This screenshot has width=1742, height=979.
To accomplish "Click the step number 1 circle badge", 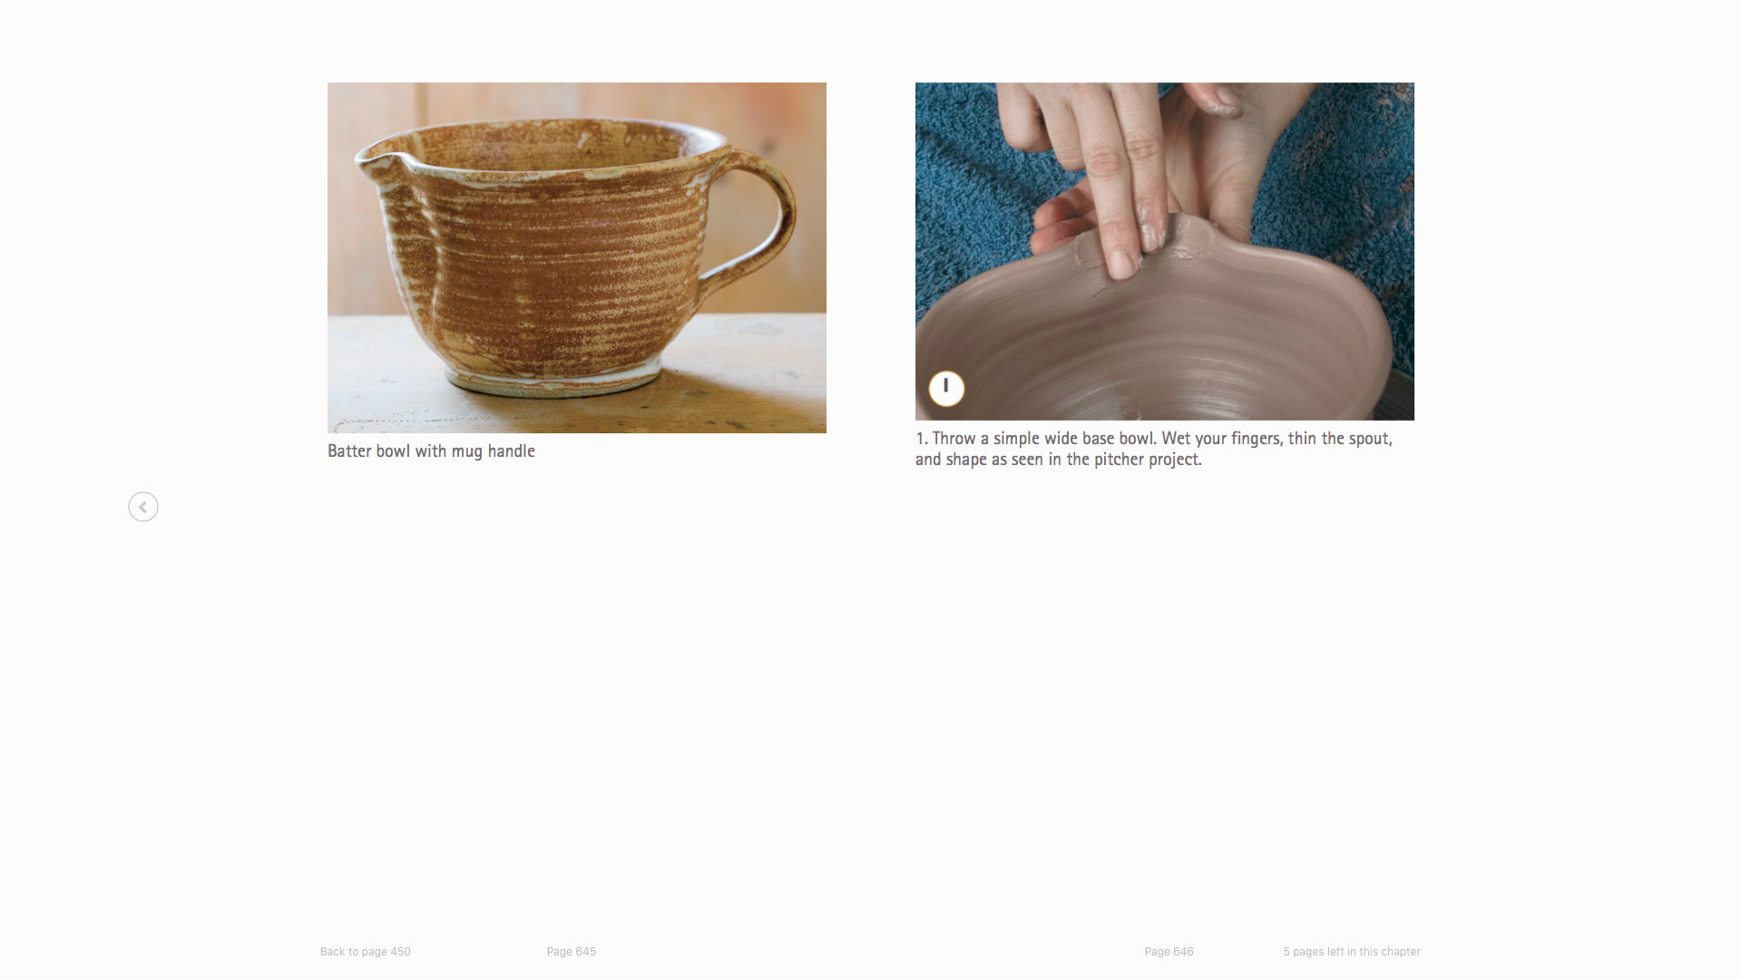I will [x=946, y=388].
